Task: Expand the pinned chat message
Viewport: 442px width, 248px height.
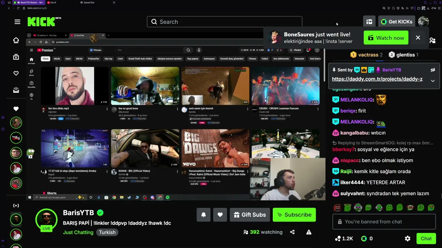Action: pyautogui.click(x=433, y=81)
